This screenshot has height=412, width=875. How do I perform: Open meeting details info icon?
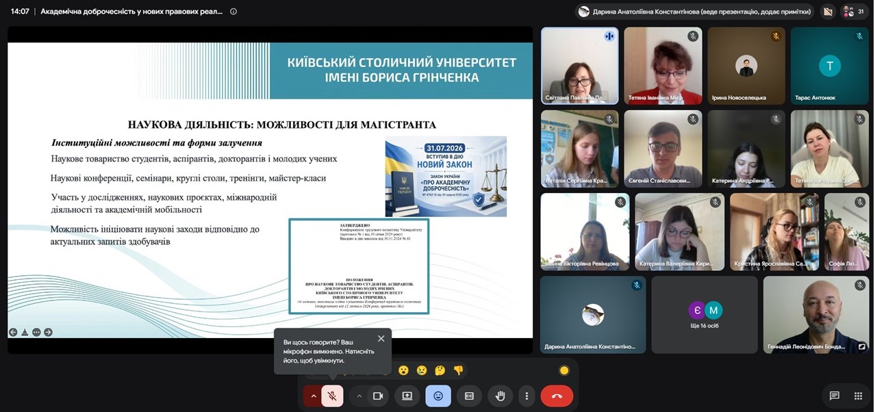point(233,12)
